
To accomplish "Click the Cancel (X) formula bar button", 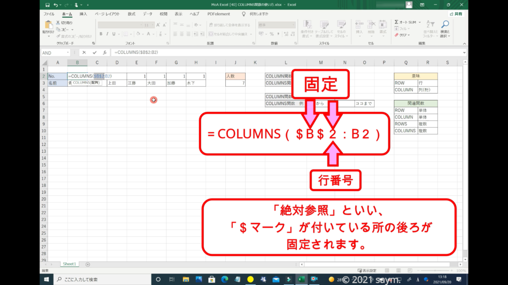I will click(84, 52).
